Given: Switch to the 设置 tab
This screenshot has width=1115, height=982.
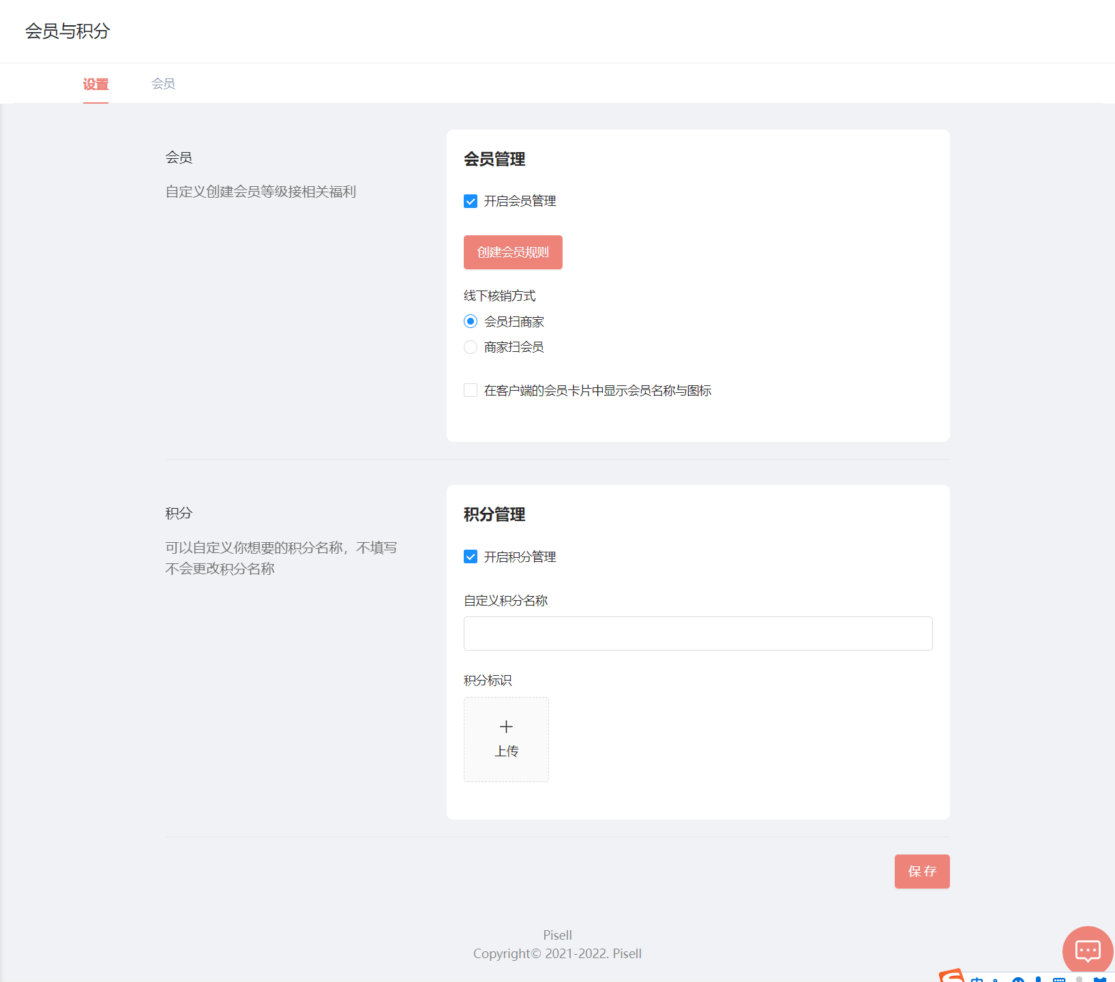Looking at the screenshot, I should point(95,84).
